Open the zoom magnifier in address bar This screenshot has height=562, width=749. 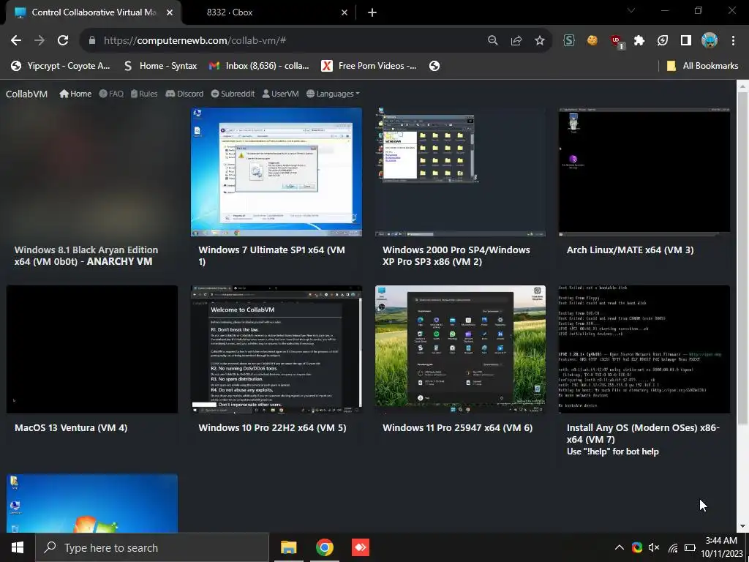pos(492,41)
